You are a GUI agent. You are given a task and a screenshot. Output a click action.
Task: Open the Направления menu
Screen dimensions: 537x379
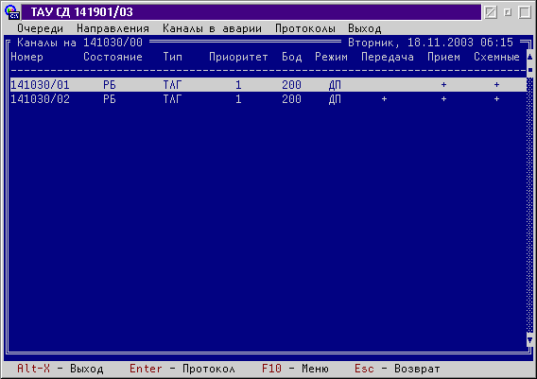tap(113, 28)
